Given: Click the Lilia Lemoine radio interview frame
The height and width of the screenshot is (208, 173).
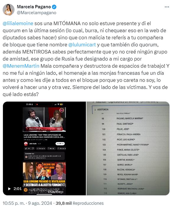Looking at the screenshot, I should (x=44, y=119).
